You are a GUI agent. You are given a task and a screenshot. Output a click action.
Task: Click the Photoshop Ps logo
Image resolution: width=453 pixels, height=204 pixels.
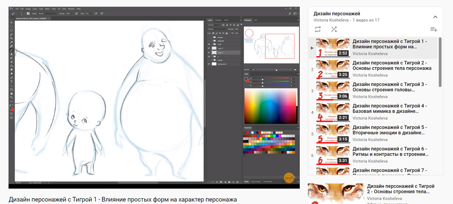11,9
